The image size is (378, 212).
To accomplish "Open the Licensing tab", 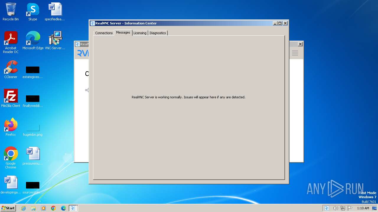I will [x=140, y=33].
